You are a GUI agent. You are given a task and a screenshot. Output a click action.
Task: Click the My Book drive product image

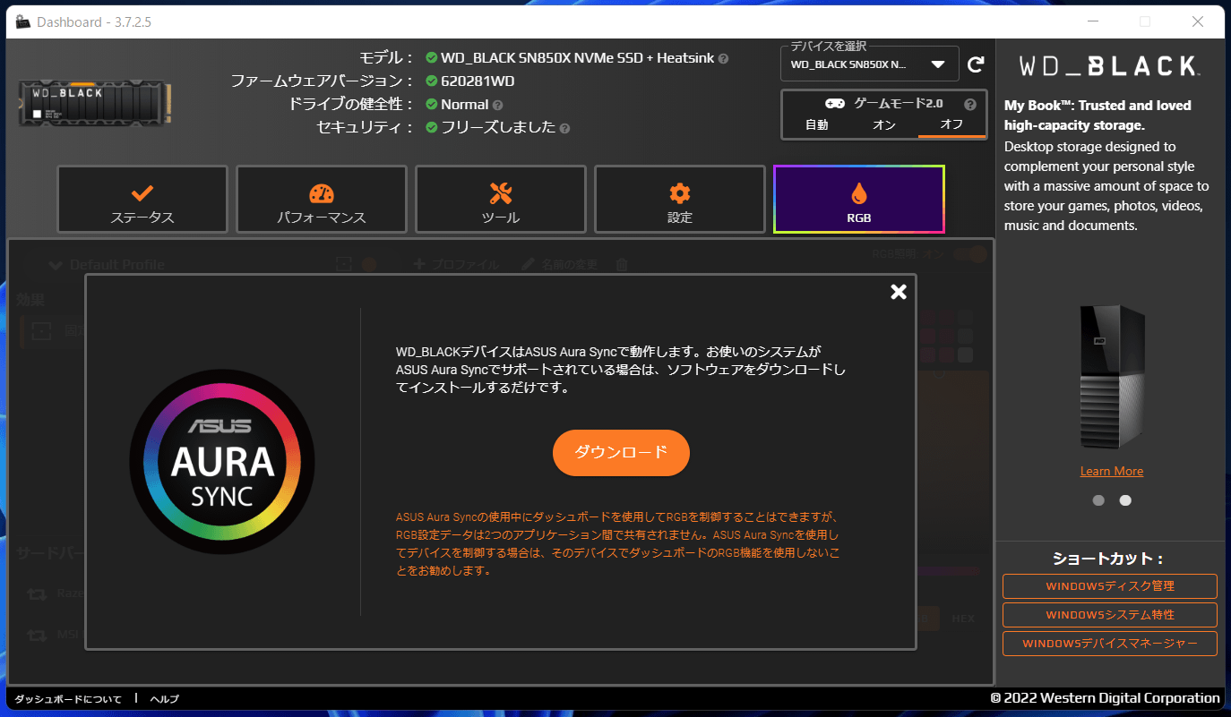point(1112,376)
